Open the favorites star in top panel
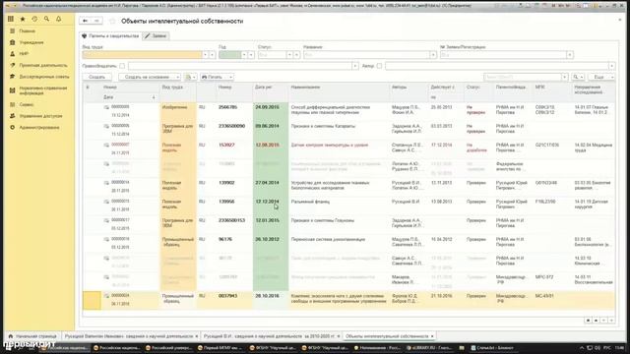The image size is (630, 354). click(x=23, y=19)
